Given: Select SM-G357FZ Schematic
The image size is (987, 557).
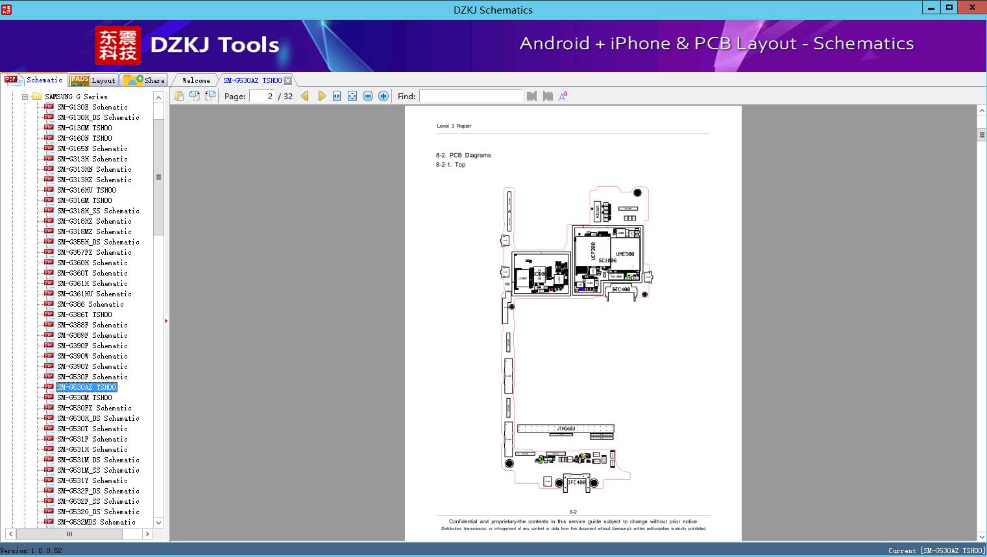Looking at the screenshot, I should pyautogui.click(x=94, y=252).
